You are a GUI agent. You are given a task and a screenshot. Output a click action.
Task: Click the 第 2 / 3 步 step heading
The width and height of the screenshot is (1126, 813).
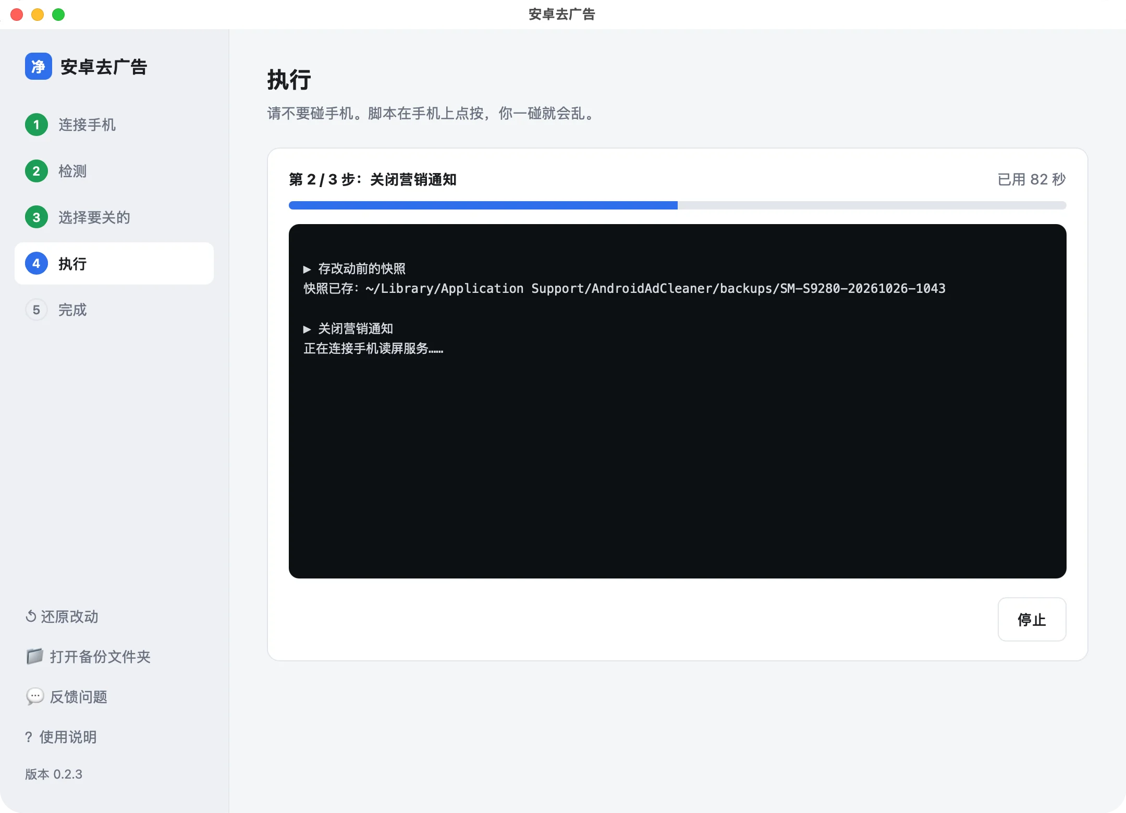coord(373,180)
